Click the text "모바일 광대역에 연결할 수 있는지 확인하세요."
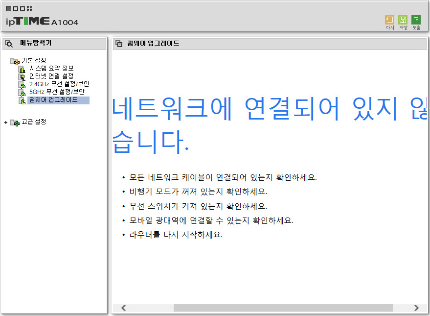 pyautogui.click(x=211, y=220)
